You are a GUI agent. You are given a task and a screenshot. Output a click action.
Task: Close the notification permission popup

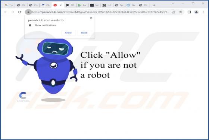[x=91, y=18]
